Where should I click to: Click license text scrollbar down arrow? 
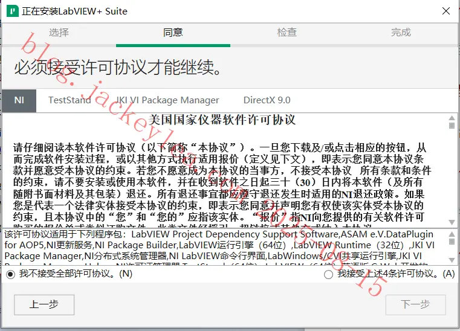452,222
